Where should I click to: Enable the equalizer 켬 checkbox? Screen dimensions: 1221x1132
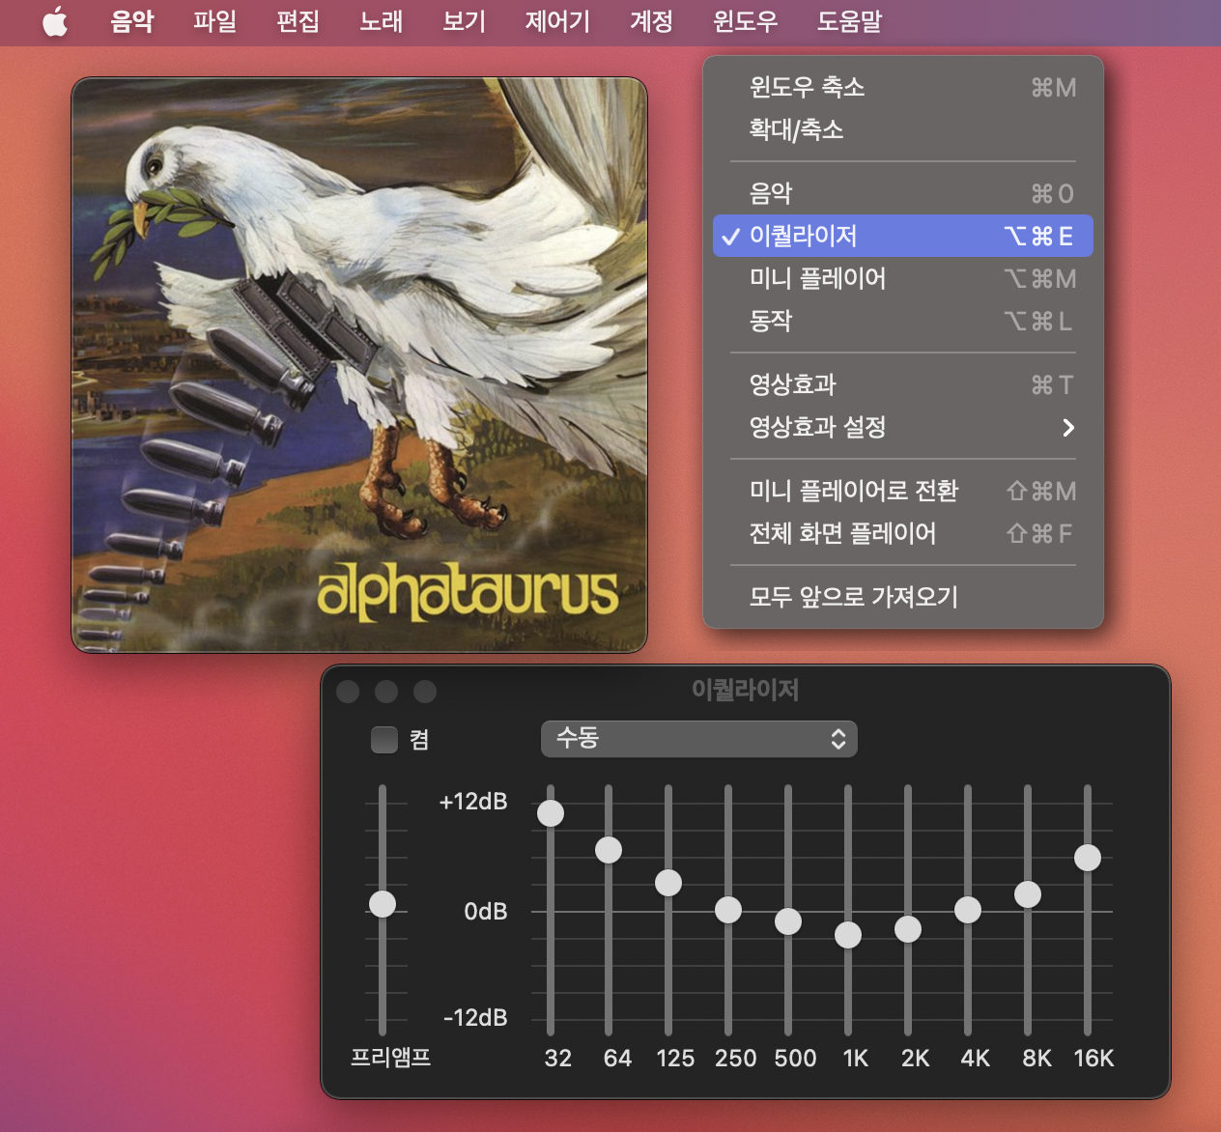(x=384, y=740)
